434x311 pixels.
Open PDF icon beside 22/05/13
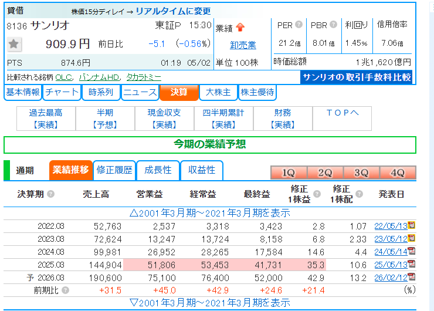click(412, 225)
